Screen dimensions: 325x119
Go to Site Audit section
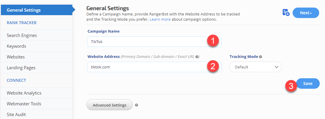point(16,115)
